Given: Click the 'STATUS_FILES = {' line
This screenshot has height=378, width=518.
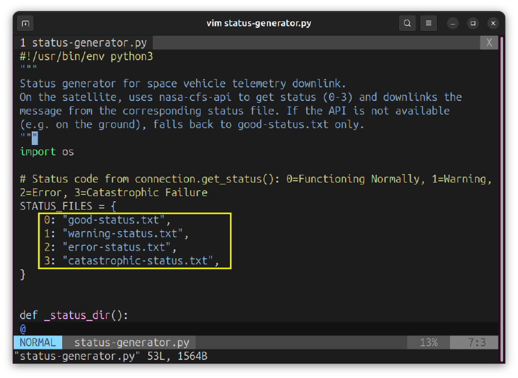Looking at the screenshot, I should pyautogui.click(x=68, y=206).
